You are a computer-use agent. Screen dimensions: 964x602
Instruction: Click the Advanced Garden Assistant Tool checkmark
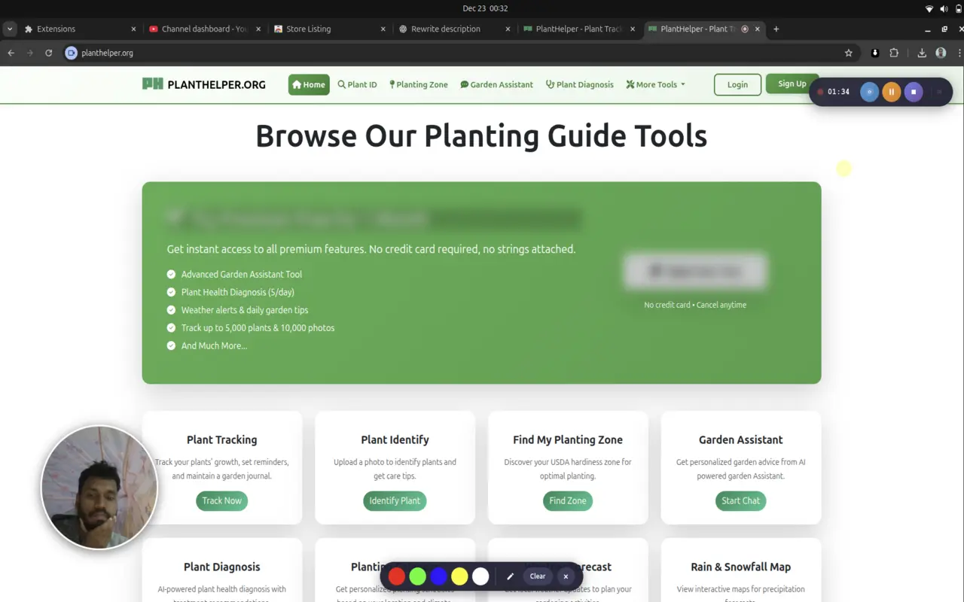tap(171, 275)
